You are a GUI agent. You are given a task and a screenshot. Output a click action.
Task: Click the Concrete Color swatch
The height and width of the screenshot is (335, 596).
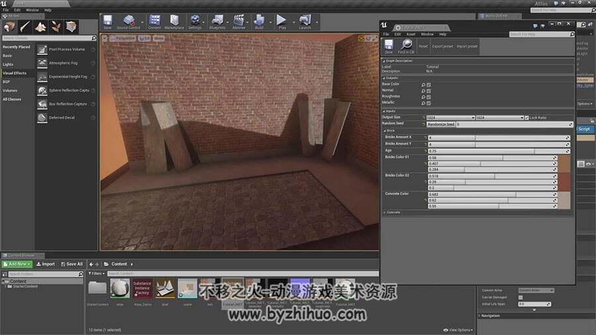564,200
